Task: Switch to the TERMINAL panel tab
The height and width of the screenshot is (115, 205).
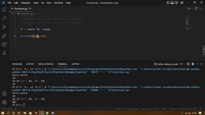Action: 62,64
